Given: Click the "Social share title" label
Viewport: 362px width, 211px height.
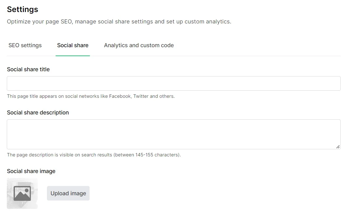Looking at the screenshot, I should click(x=28, y=69).
